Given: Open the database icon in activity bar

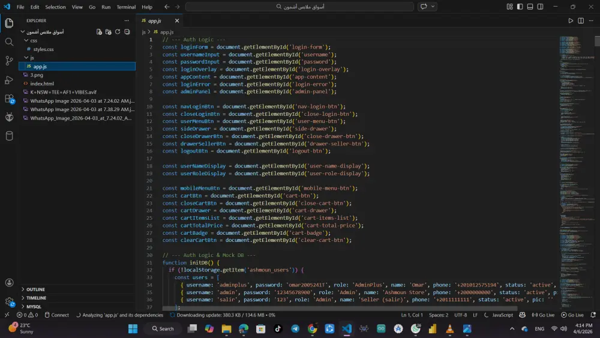Looking at the screenshot, I should point(9,136).
